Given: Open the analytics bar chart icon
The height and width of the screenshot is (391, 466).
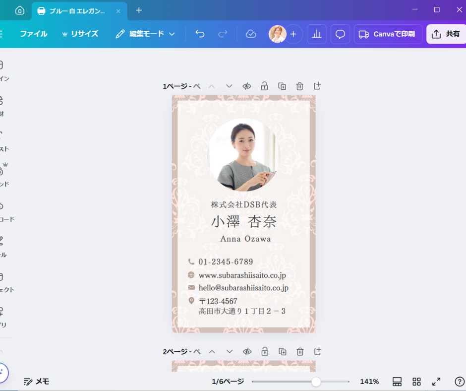Looking at the screenshot, I should tap(317, 34).
